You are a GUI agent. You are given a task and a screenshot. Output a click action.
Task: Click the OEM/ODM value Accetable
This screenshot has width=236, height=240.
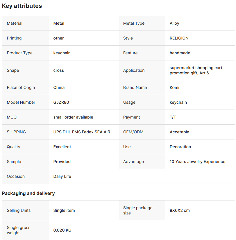[x=179, y=132]
